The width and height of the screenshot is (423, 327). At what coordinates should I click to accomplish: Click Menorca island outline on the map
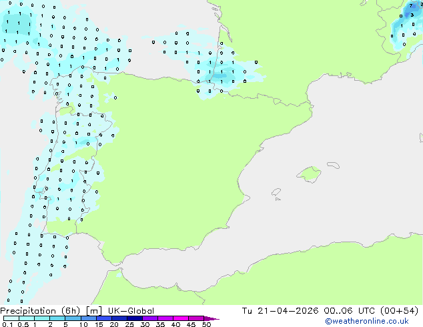click(x=334, y=165)
